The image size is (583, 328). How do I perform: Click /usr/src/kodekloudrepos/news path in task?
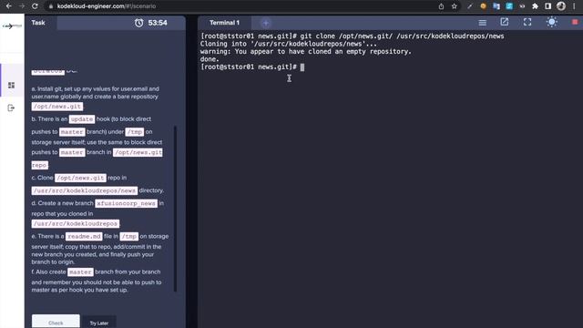pyautogui.click(x=85, y=190)
